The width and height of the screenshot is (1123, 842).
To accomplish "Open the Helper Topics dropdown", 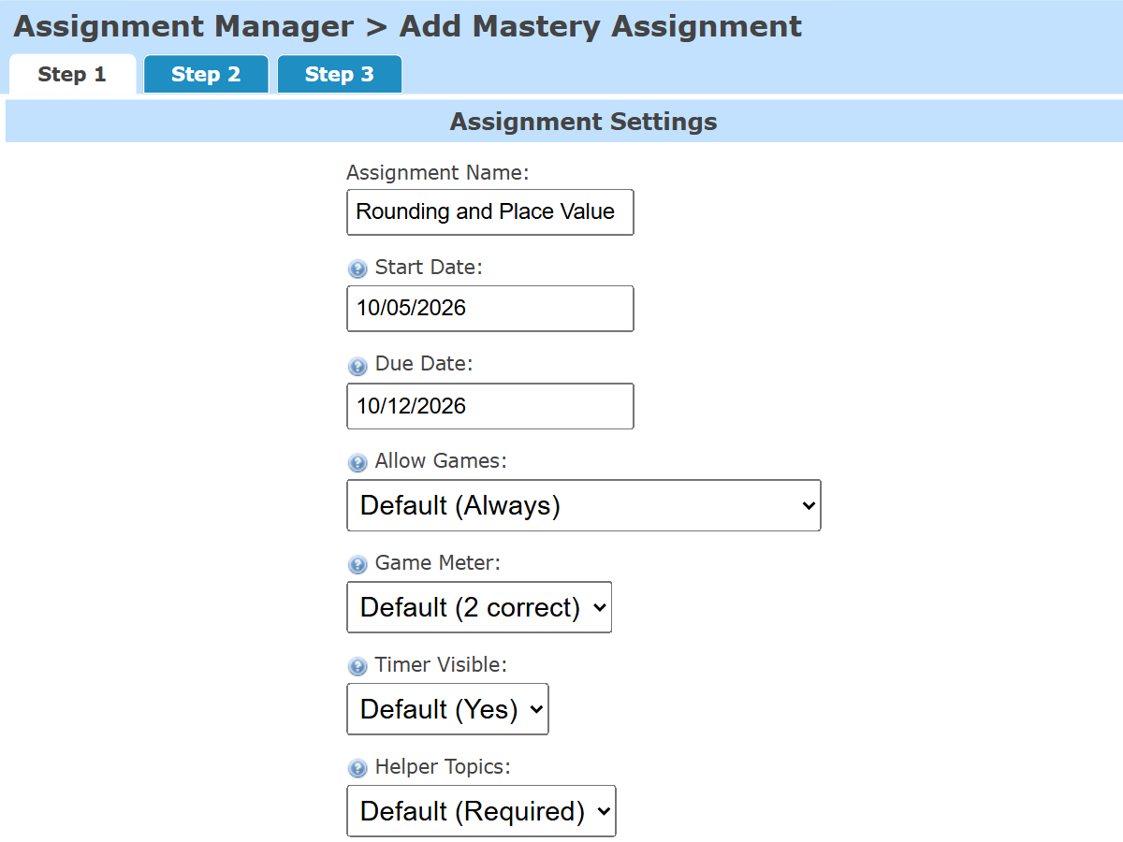I will (481, 811).
